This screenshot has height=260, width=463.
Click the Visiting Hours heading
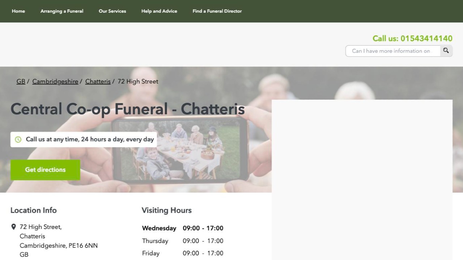[x=167, y=210]
